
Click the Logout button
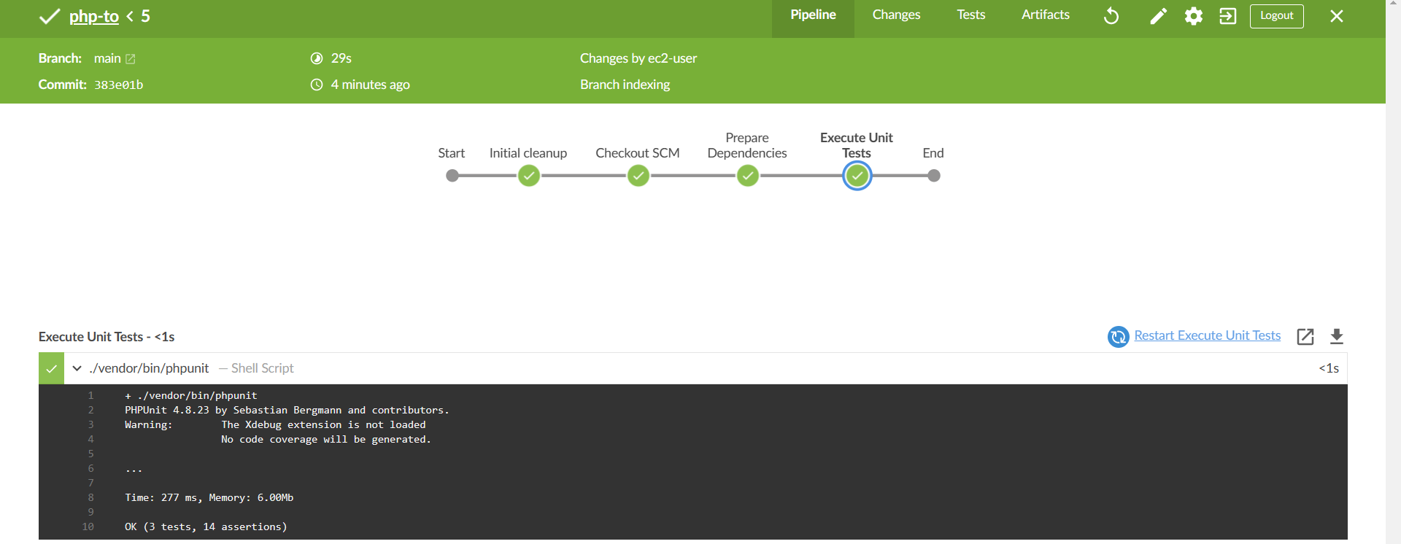click(x=1277, y=16)
